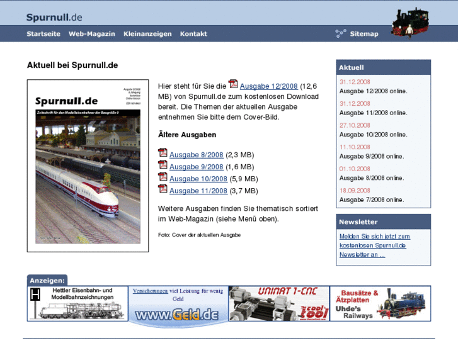458x343 pixels.
Task: Click the 'Newsletter' sidebar heading
Action: coord(358,222)
